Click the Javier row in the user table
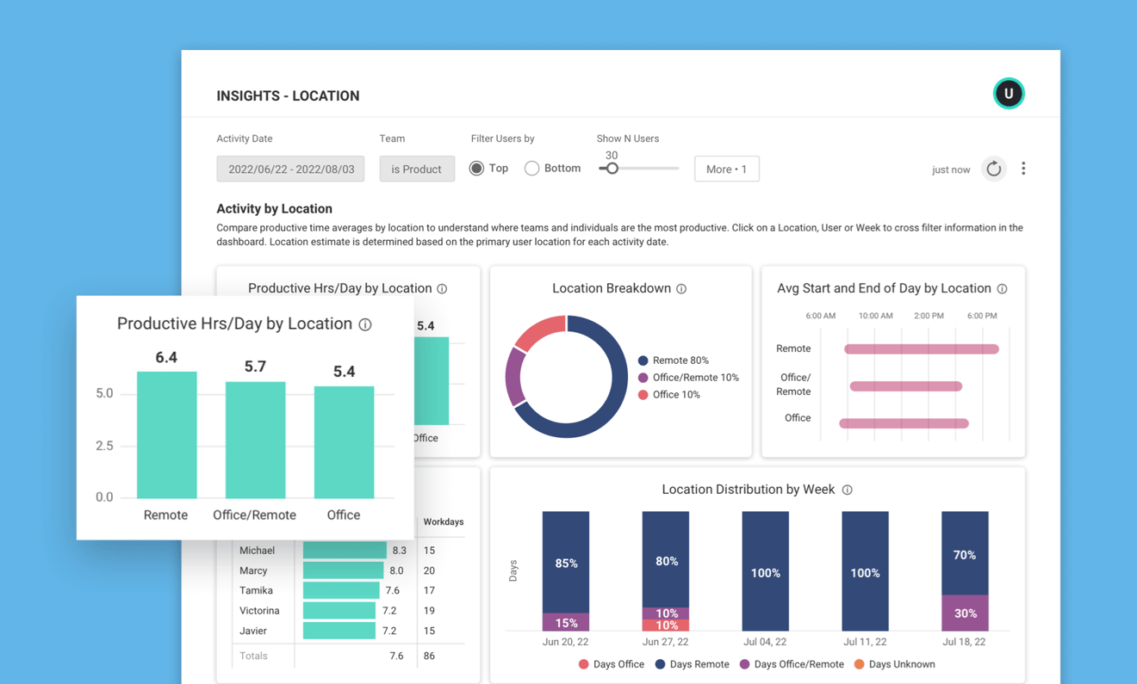Image resolution: width=1137 pixels, height=684 pixels. pyautogui.click(x=348, y=631)
